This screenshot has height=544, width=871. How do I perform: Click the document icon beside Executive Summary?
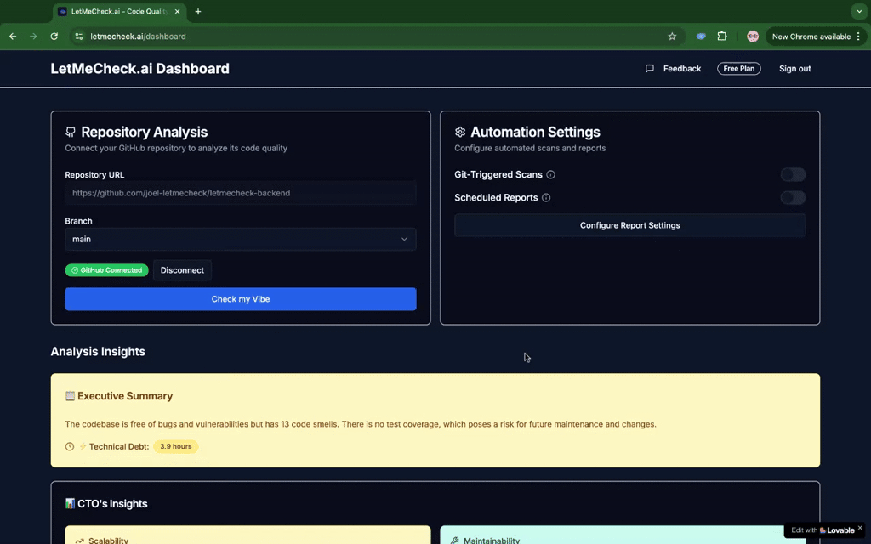click(x=71, y=395)
